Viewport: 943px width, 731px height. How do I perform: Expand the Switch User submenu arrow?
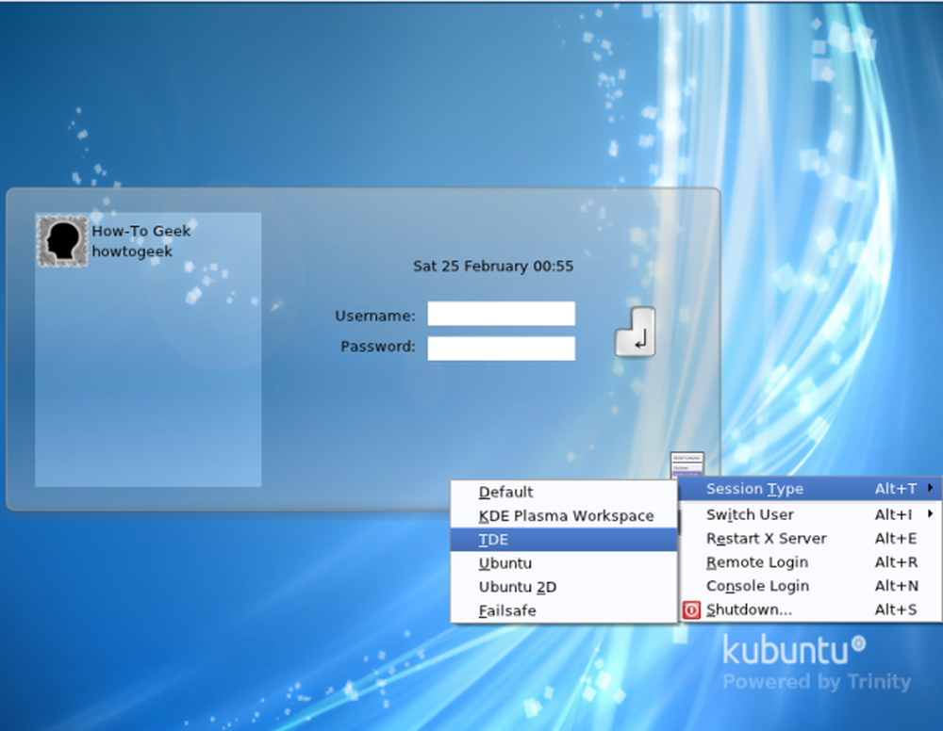tap(931, 514)
